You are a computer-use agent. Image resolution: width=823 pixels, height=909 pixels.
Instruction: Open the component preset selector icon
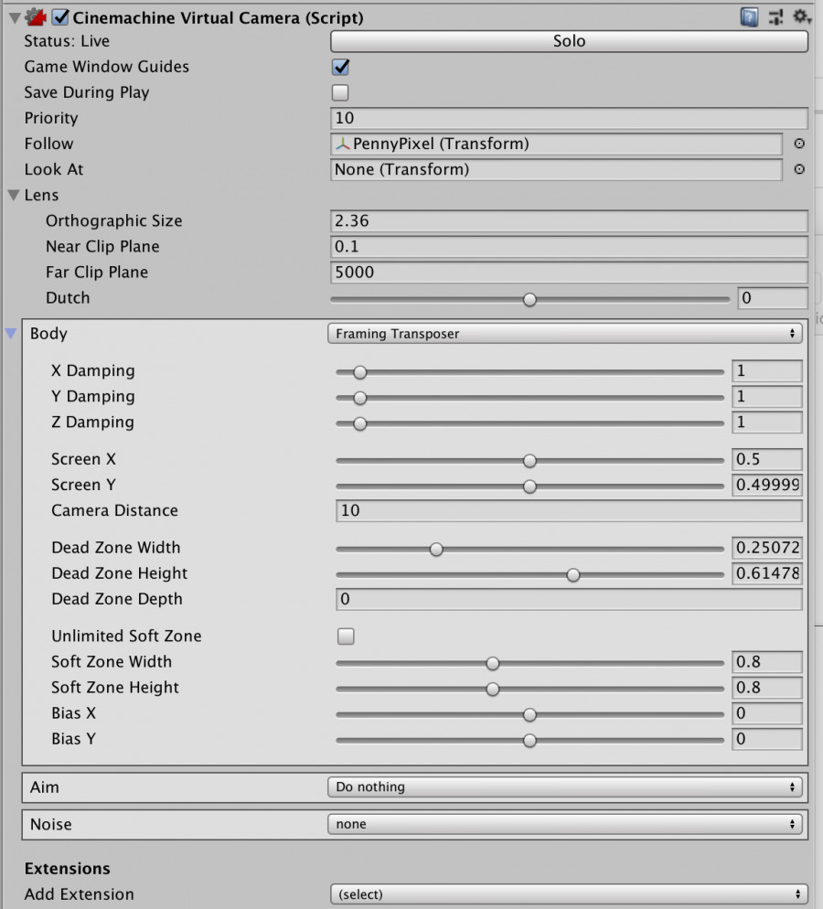pyautogui.click(x=775, y=17)
